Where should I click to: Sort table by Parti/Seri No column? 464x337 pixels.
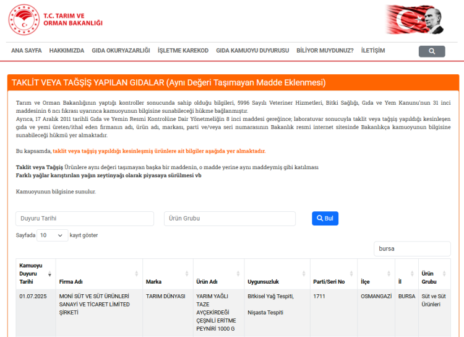333,281
